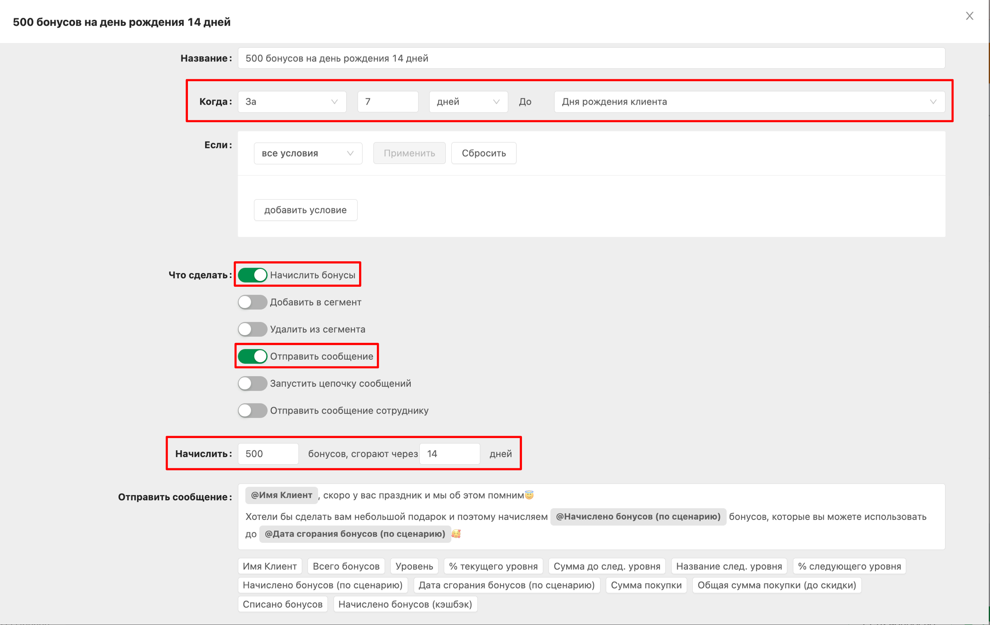Viewport: 990px width, 625px height.
Task: Enable the "Добавить в сегмент" switch
Action: click(x=252, y=302)
